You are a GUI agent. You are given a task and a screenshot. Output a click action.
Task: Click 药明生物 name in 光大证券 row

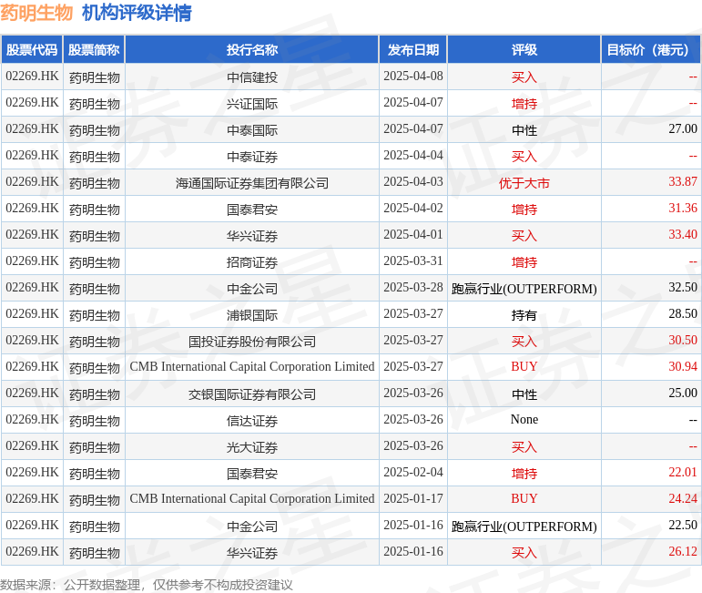[94, 447]
